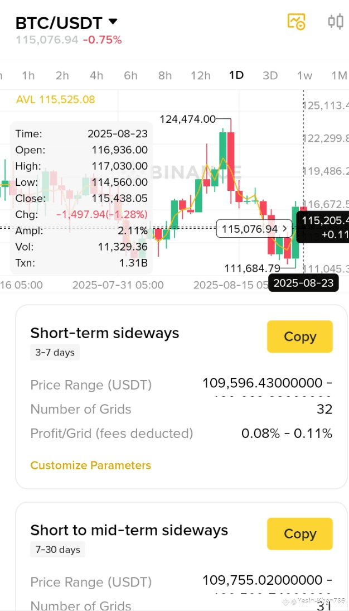The height and width of the screenshot is (611, 349).
Task: Copy the Short to mid-term sideways strategy
Action: tap(299, 534)
